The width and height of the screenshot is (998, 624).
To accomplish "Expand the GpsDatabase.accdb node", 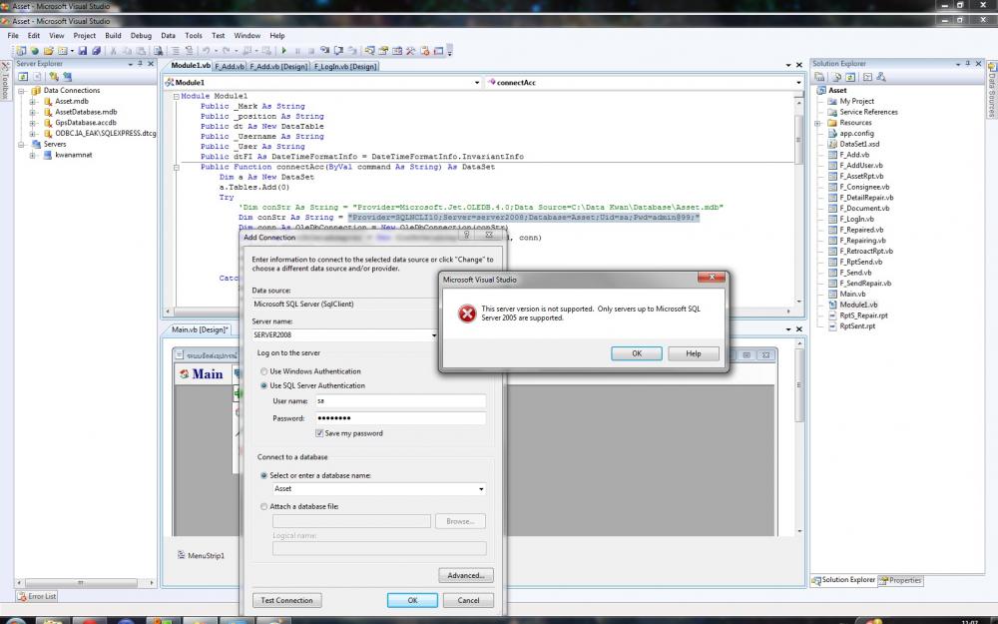I will pos(33,123).
